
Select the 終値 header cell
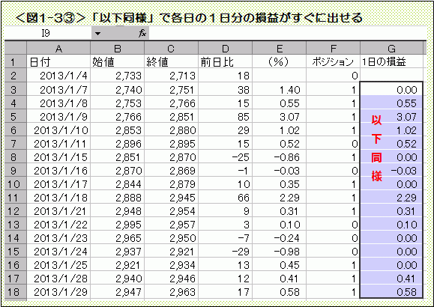(x=171, y=62)
